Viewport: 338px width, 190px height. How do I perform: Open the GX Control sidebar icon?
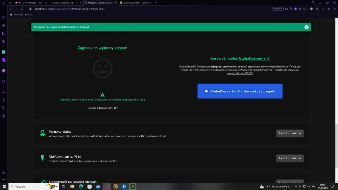pyautogui.click(x=3, y=18)
